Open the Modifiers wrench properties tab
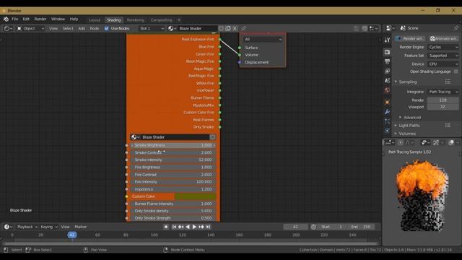The height and width of the screenshot is (260, 462). point(387,112)
